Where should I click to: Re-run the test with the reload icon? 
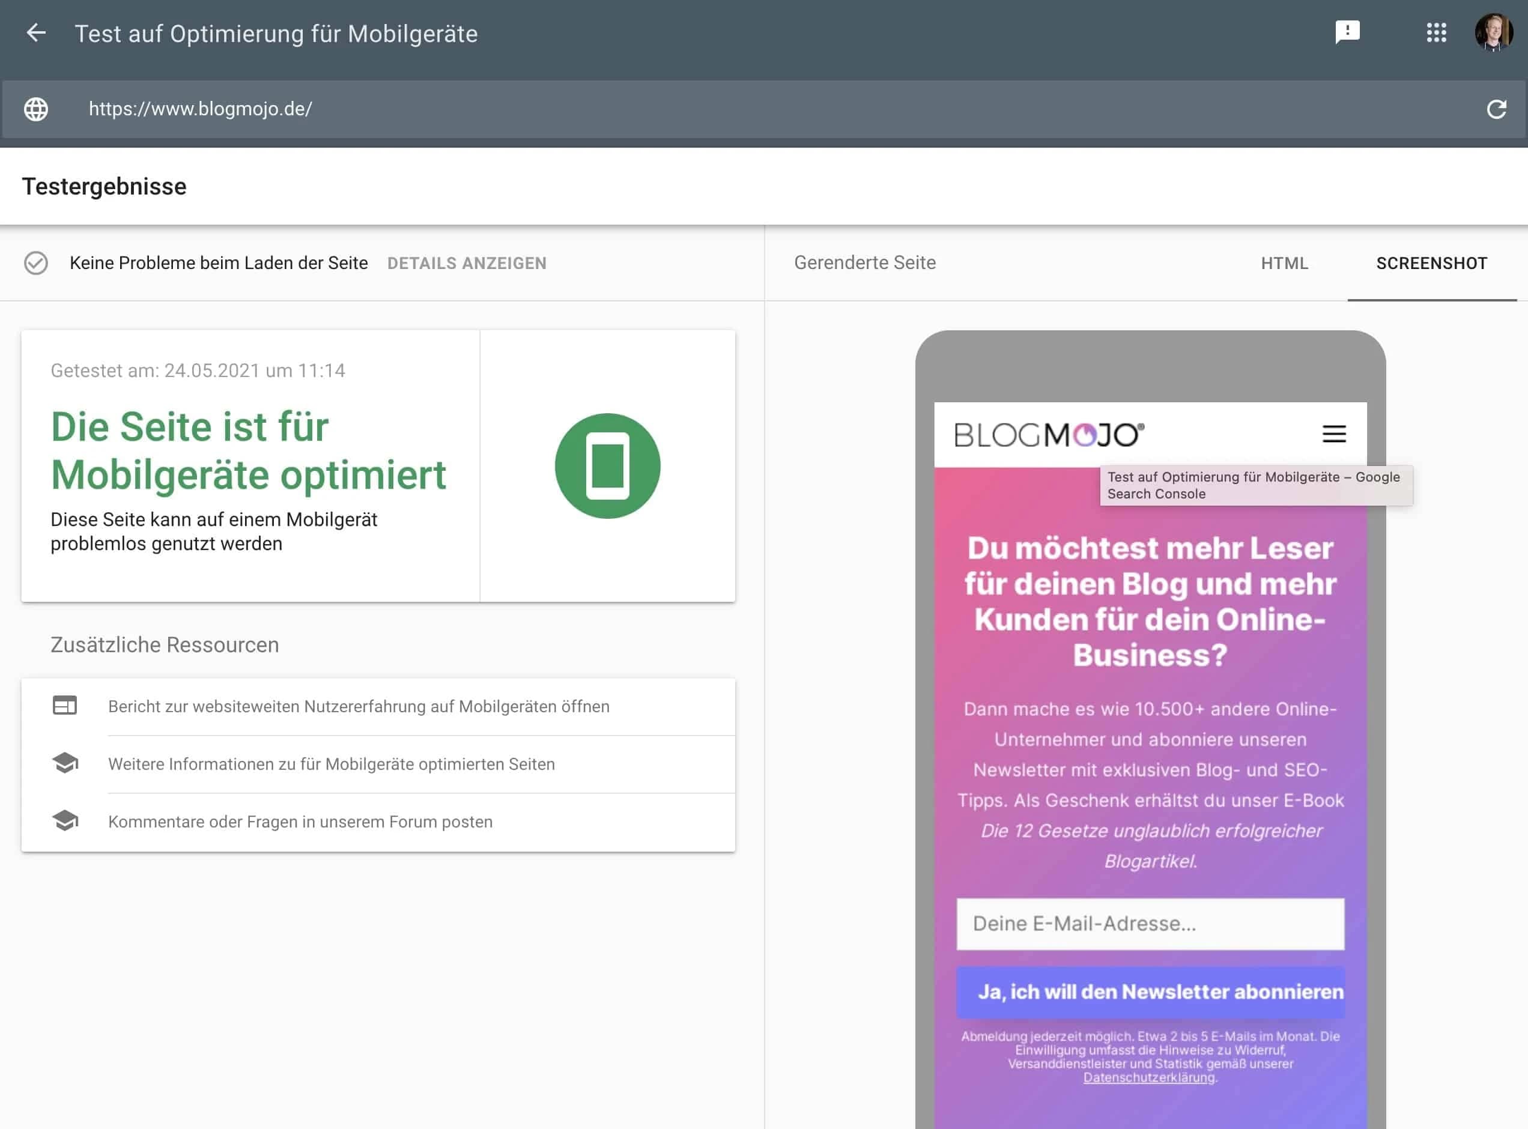(1497, 108)
